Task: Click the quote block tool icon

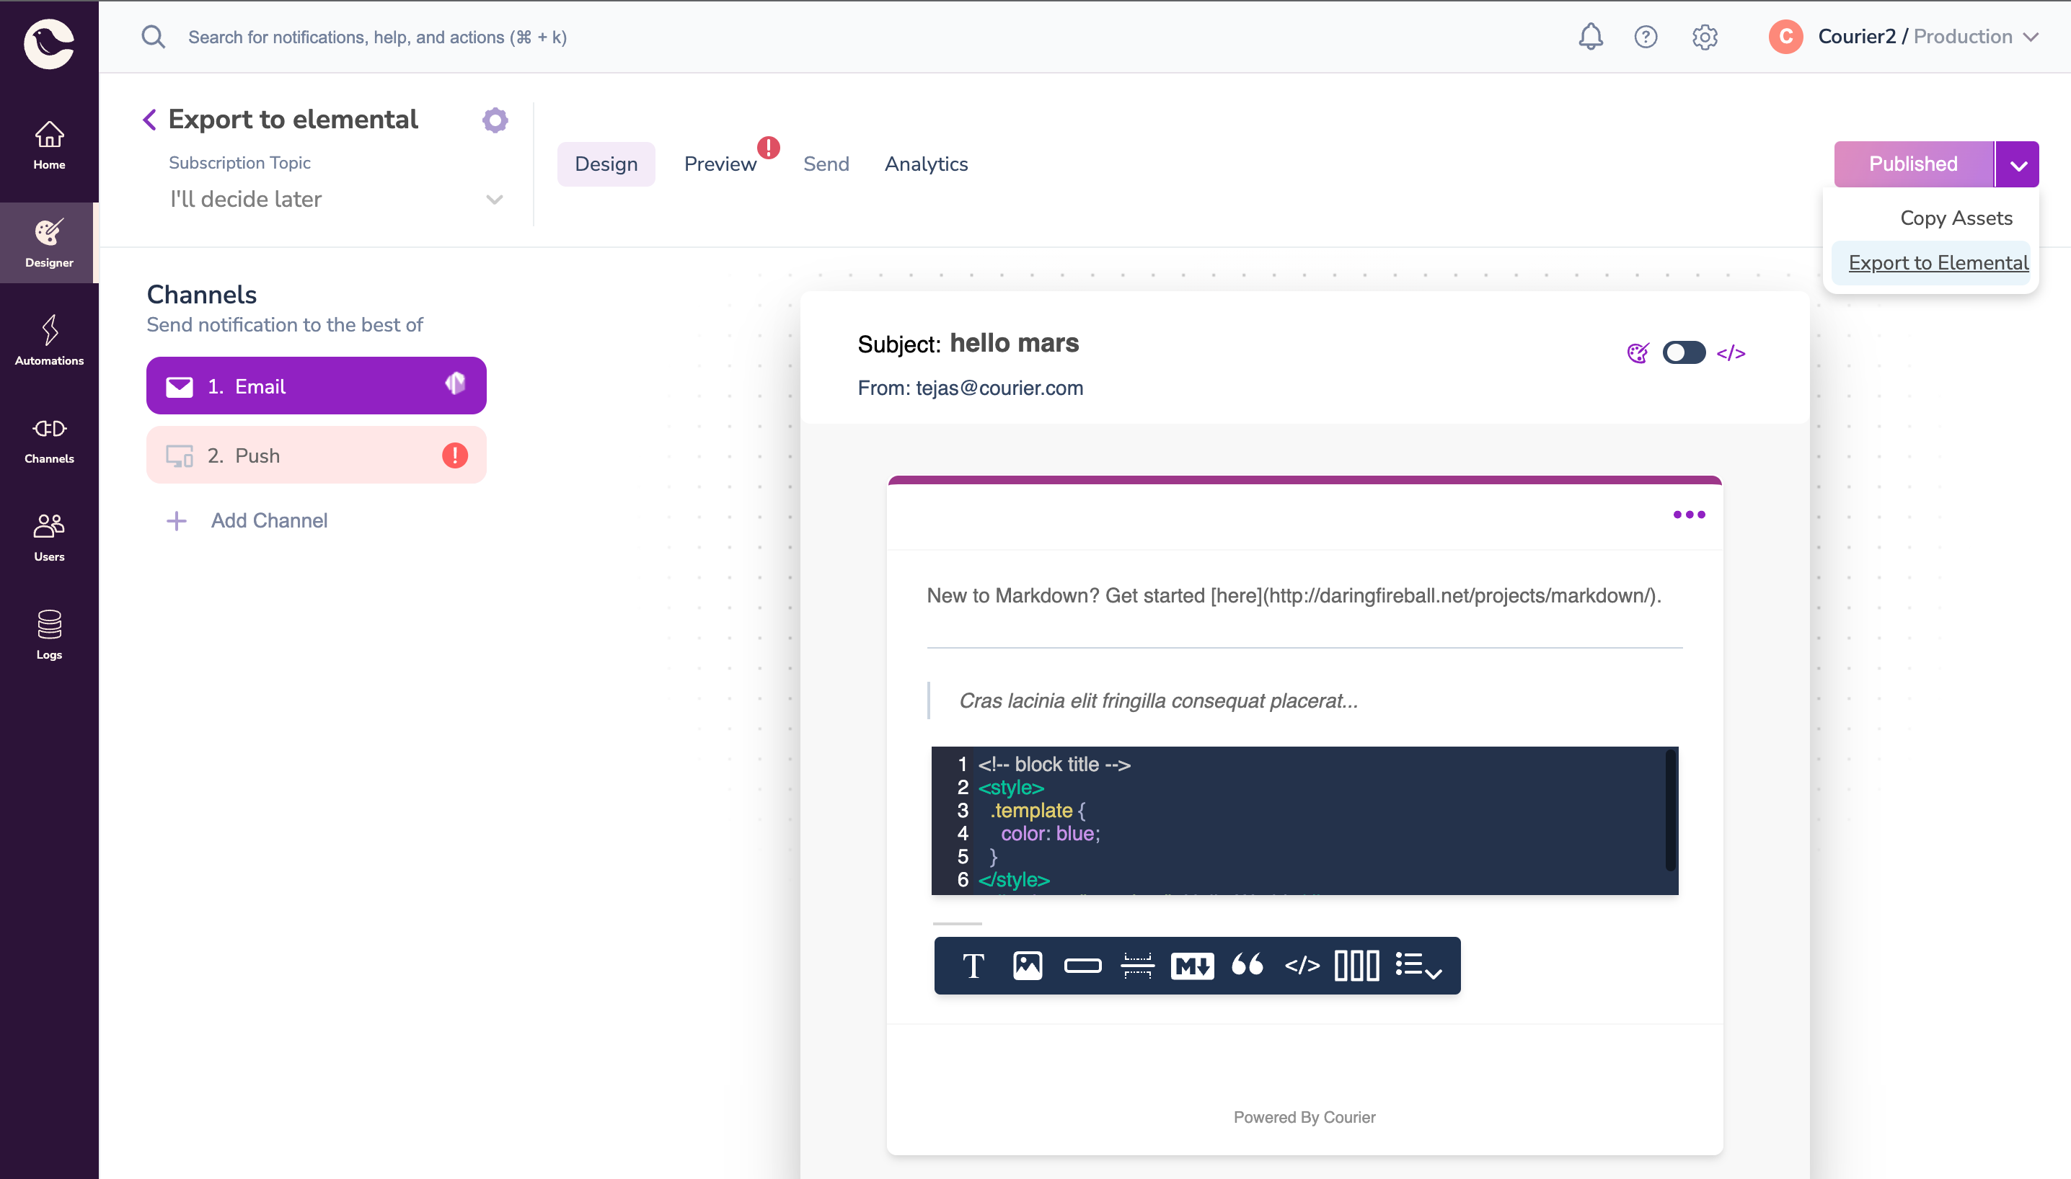Action: [x=1248, y=966]
